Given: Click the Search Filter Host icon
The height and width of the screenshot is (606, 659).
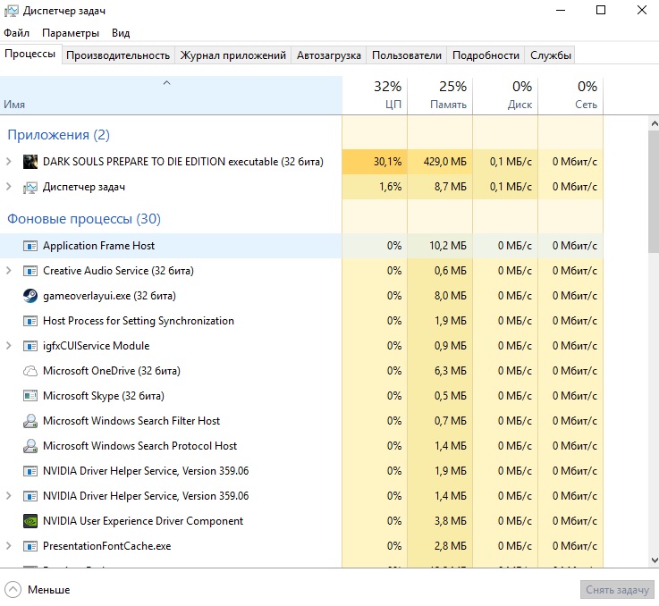Looking at the screenshot, I should tap(30, 421).
